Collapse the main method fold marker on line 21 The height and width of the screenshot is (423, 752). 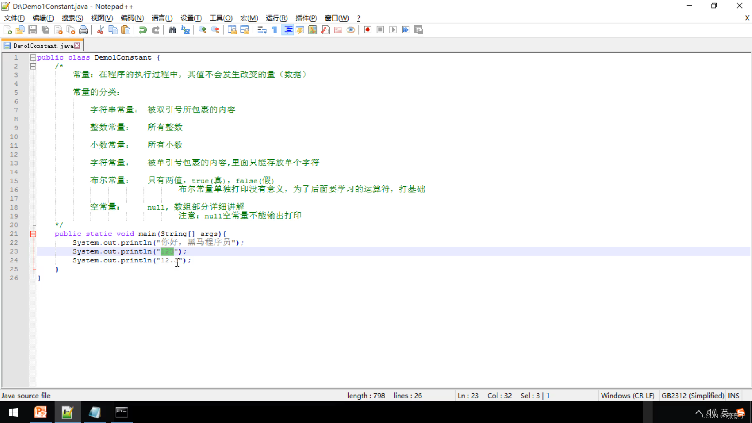pos(33,234)
